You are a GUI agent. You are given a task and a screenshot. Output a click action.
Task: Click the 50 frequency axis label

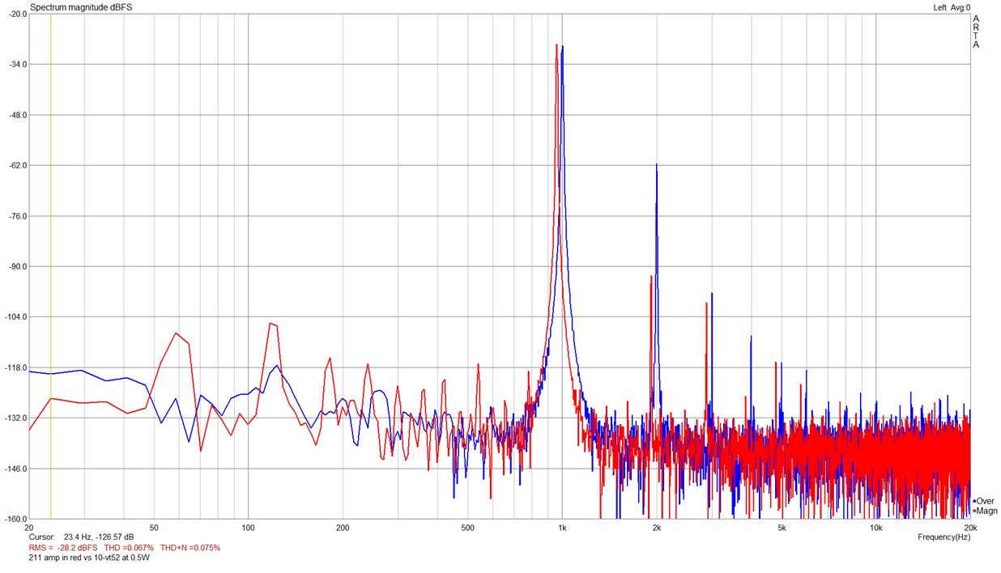pos(153,527)
